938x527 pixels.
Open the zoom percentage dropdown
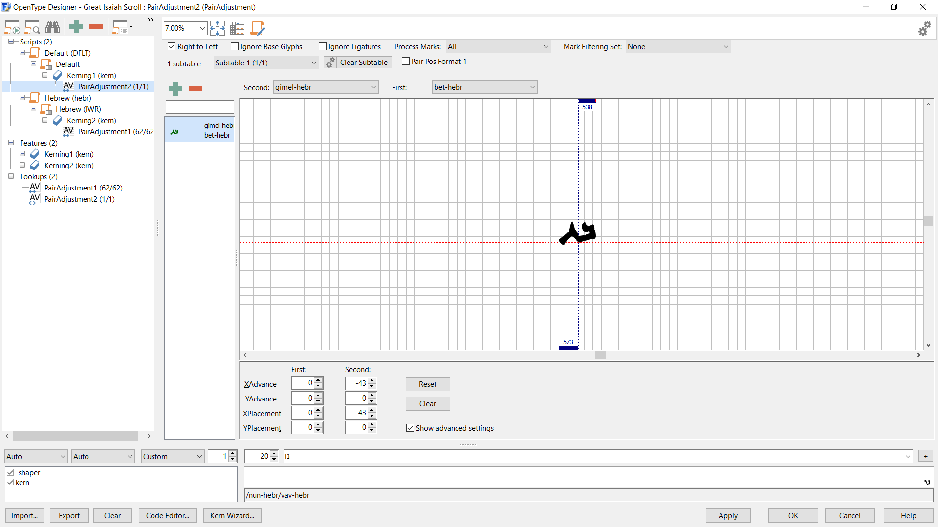tap(202, 28)
